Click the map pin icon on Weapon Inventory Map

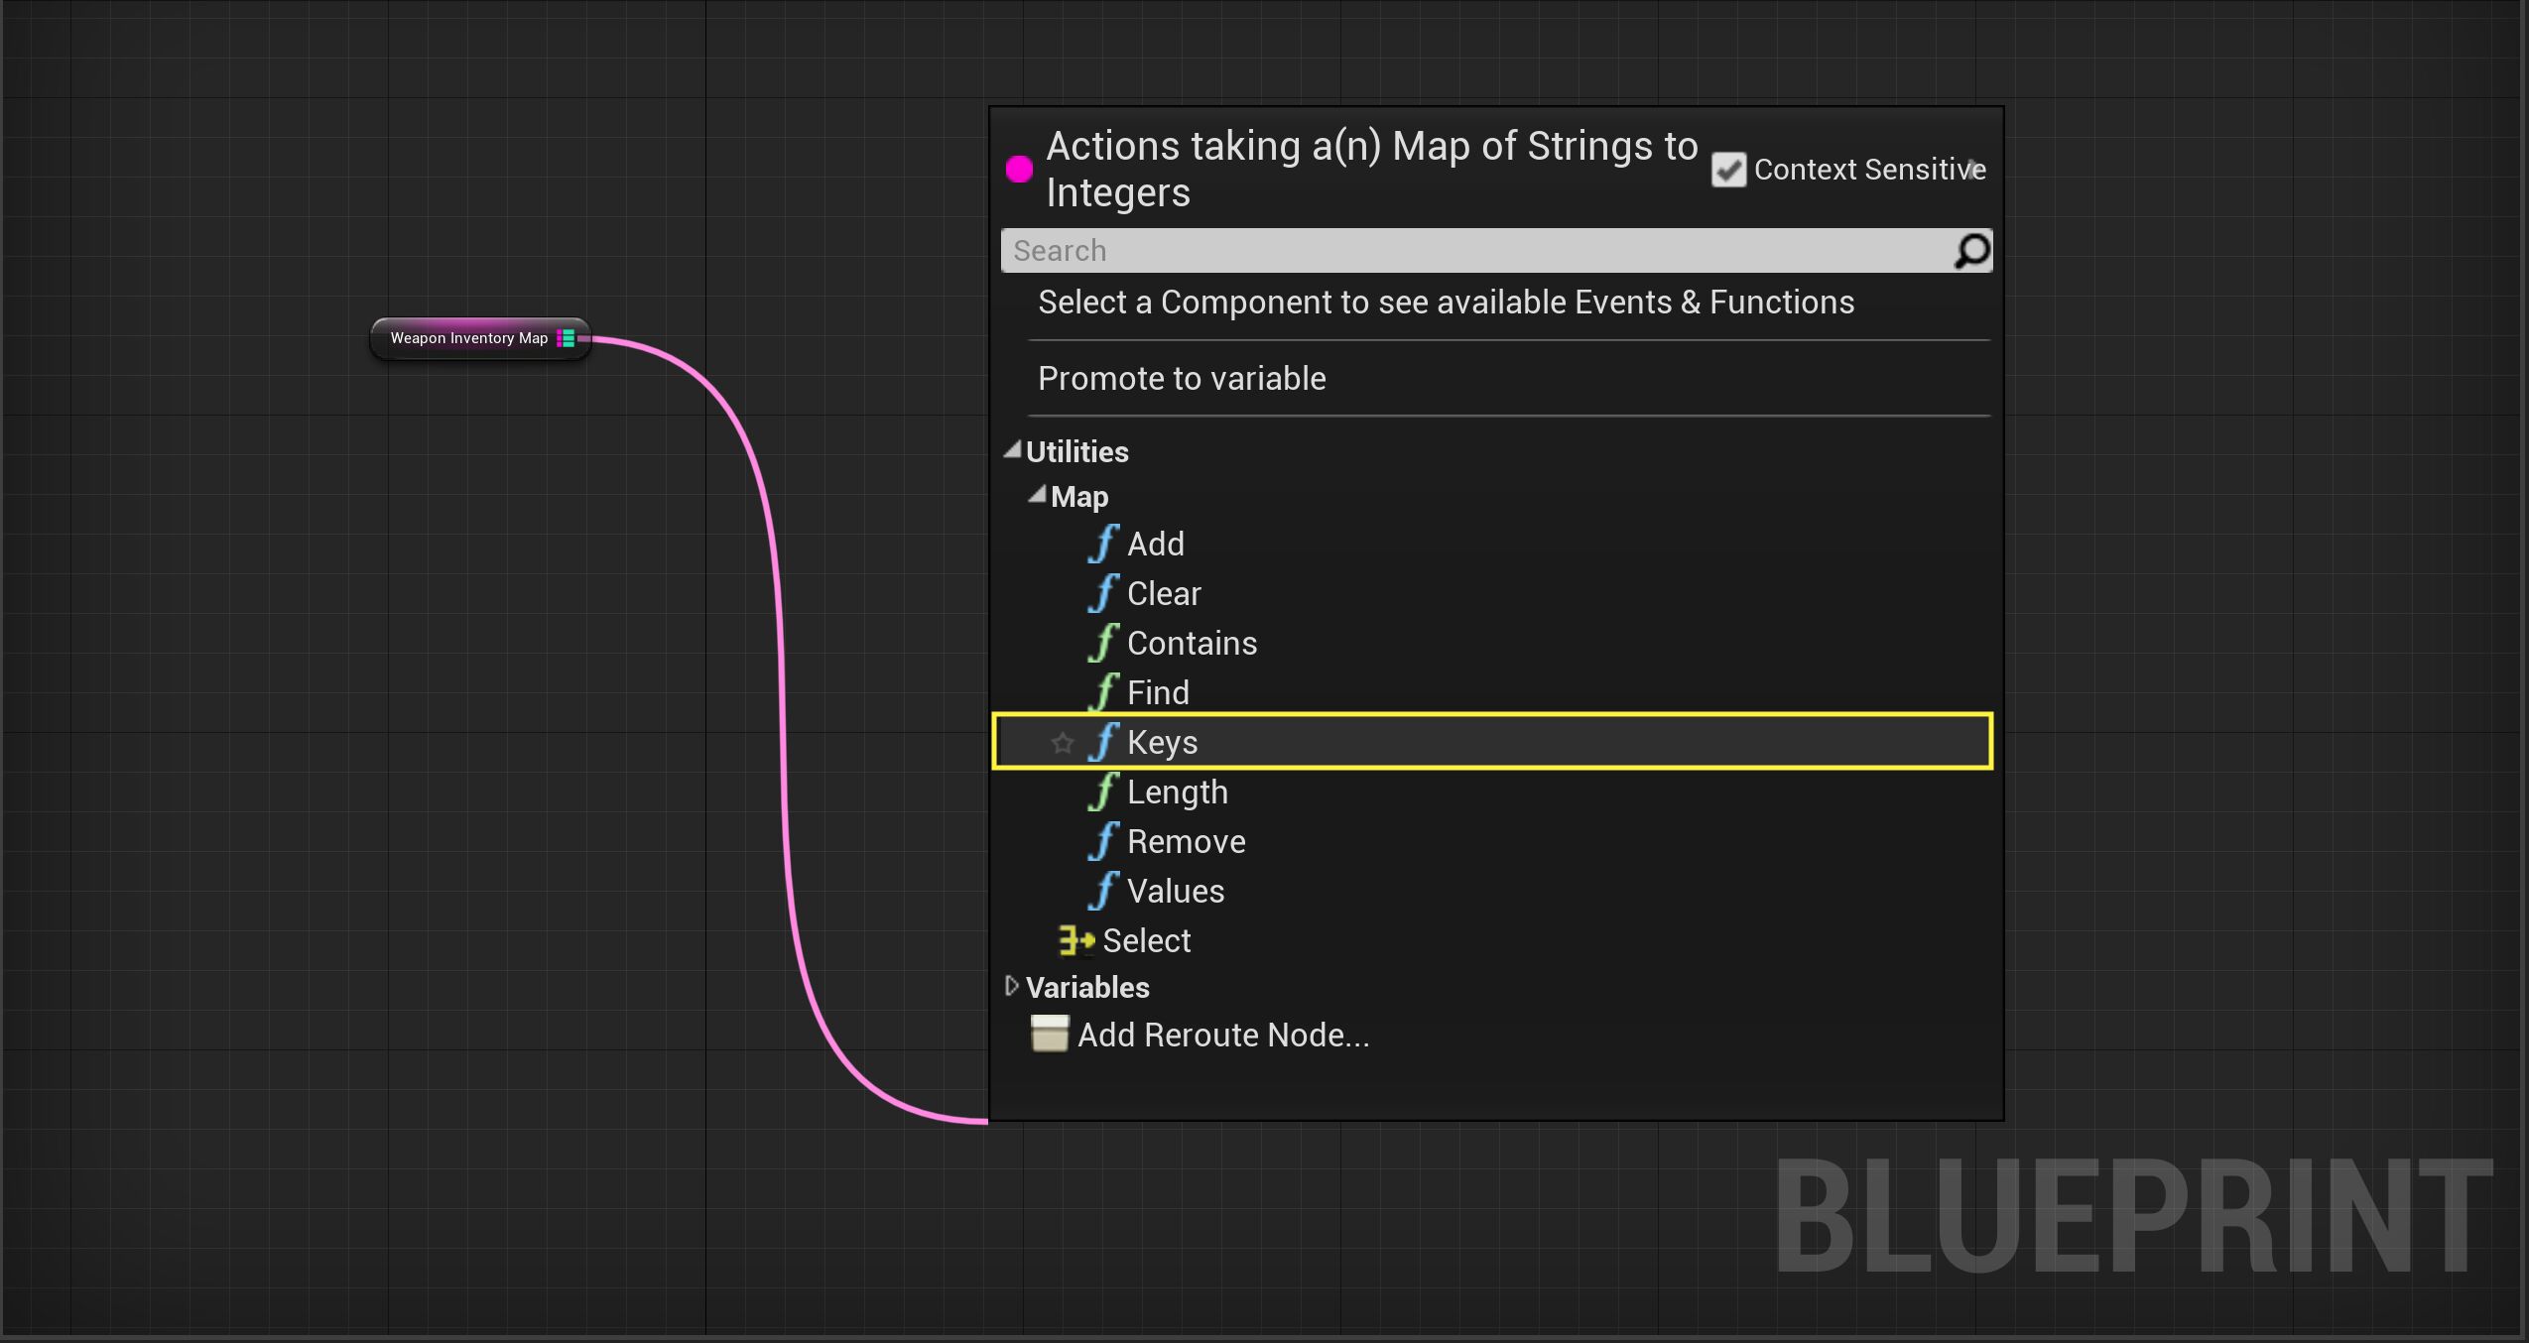tap(567, 338)
